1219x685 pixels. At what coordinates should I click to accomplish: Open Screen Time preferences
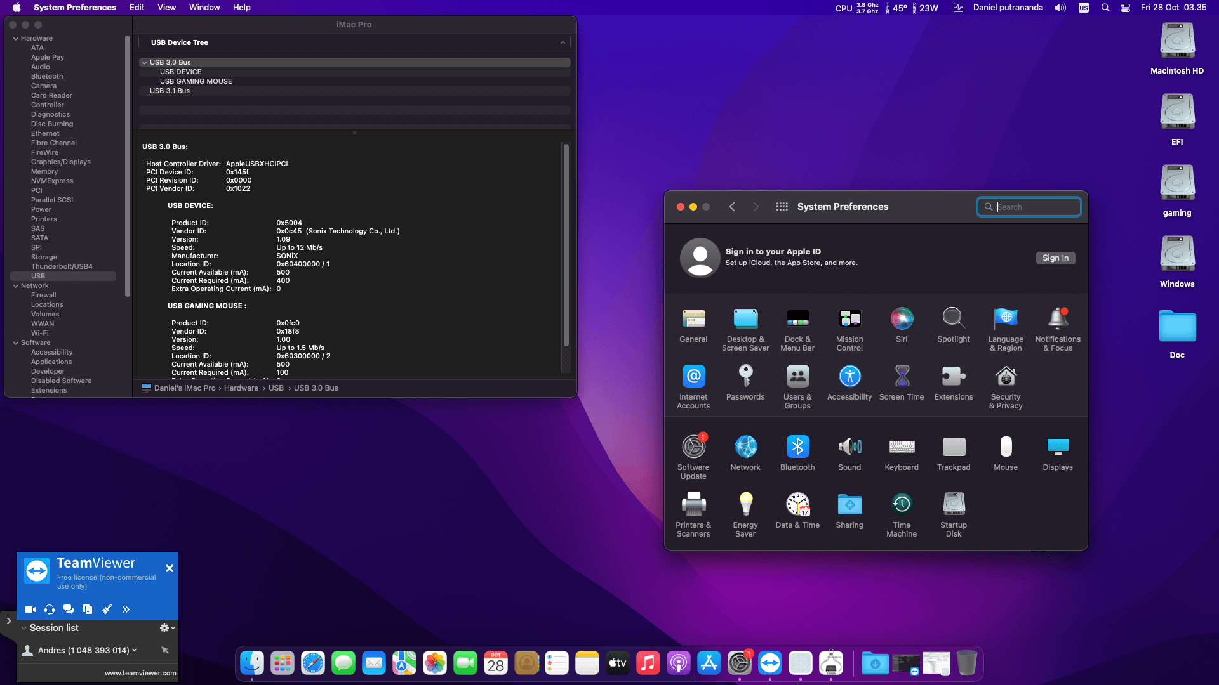(902, 383)
